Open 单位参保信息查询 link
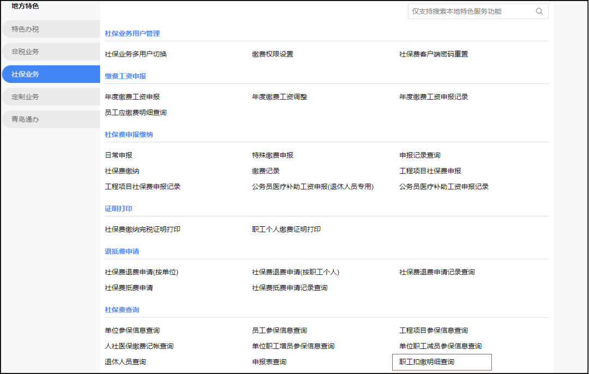The height and width of the screenshot is (374, 589). (x=132, y=330)
